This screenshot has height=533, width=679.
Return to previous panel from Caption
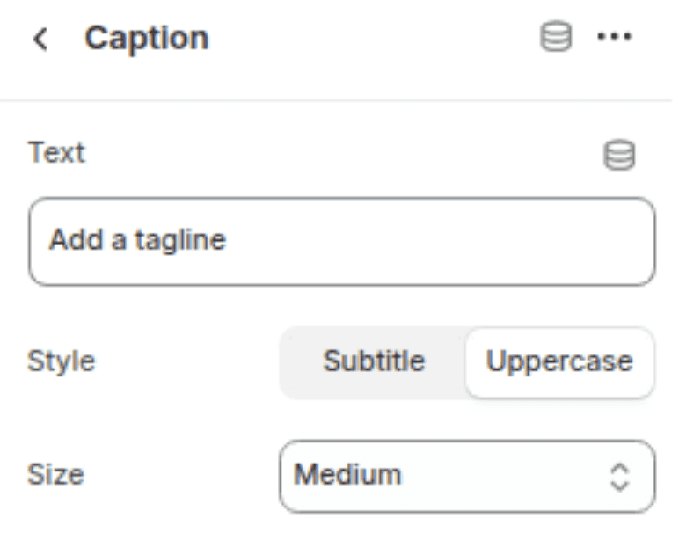[x=40, y=39]
